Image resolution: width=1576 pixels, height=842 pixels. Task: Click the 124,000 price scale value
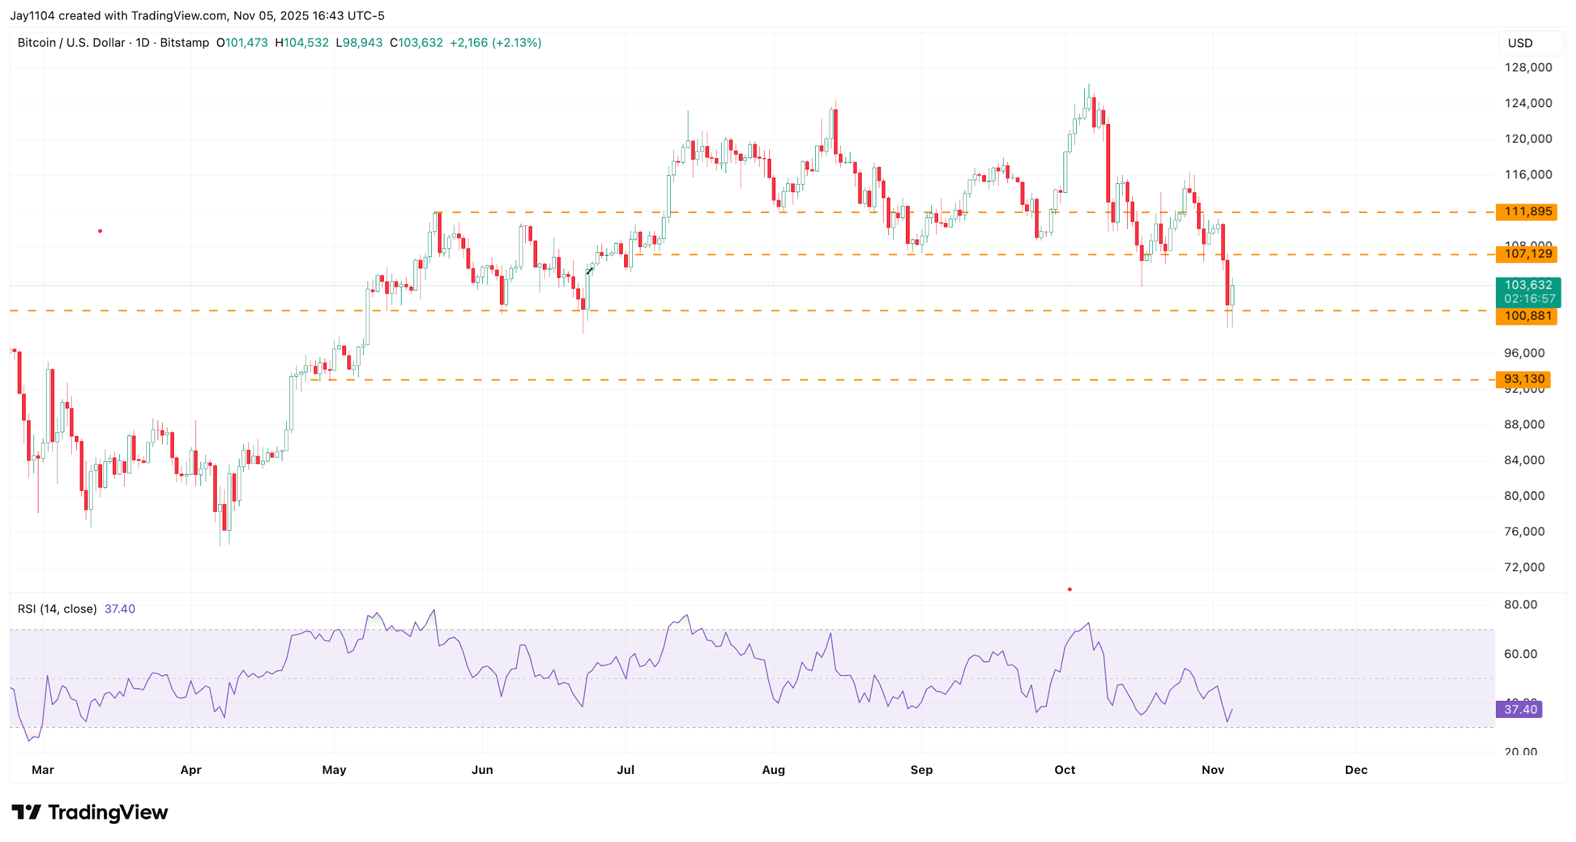pyautogui.click(x=1528, y=103)
